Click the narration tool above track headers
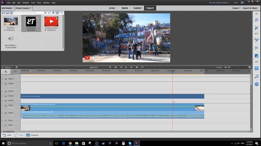 [15, 71]
